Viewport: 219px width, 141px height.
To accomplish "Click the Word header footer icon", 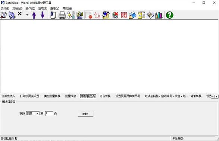I will [106, 15].
